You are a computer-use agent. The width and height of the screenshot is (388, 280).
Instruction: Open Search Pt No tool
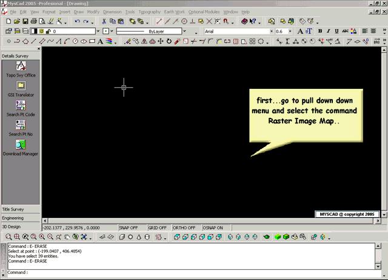(21, 125)
